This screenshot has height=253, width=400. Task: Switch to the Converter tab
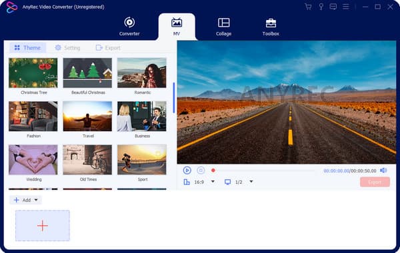[129, 27]
